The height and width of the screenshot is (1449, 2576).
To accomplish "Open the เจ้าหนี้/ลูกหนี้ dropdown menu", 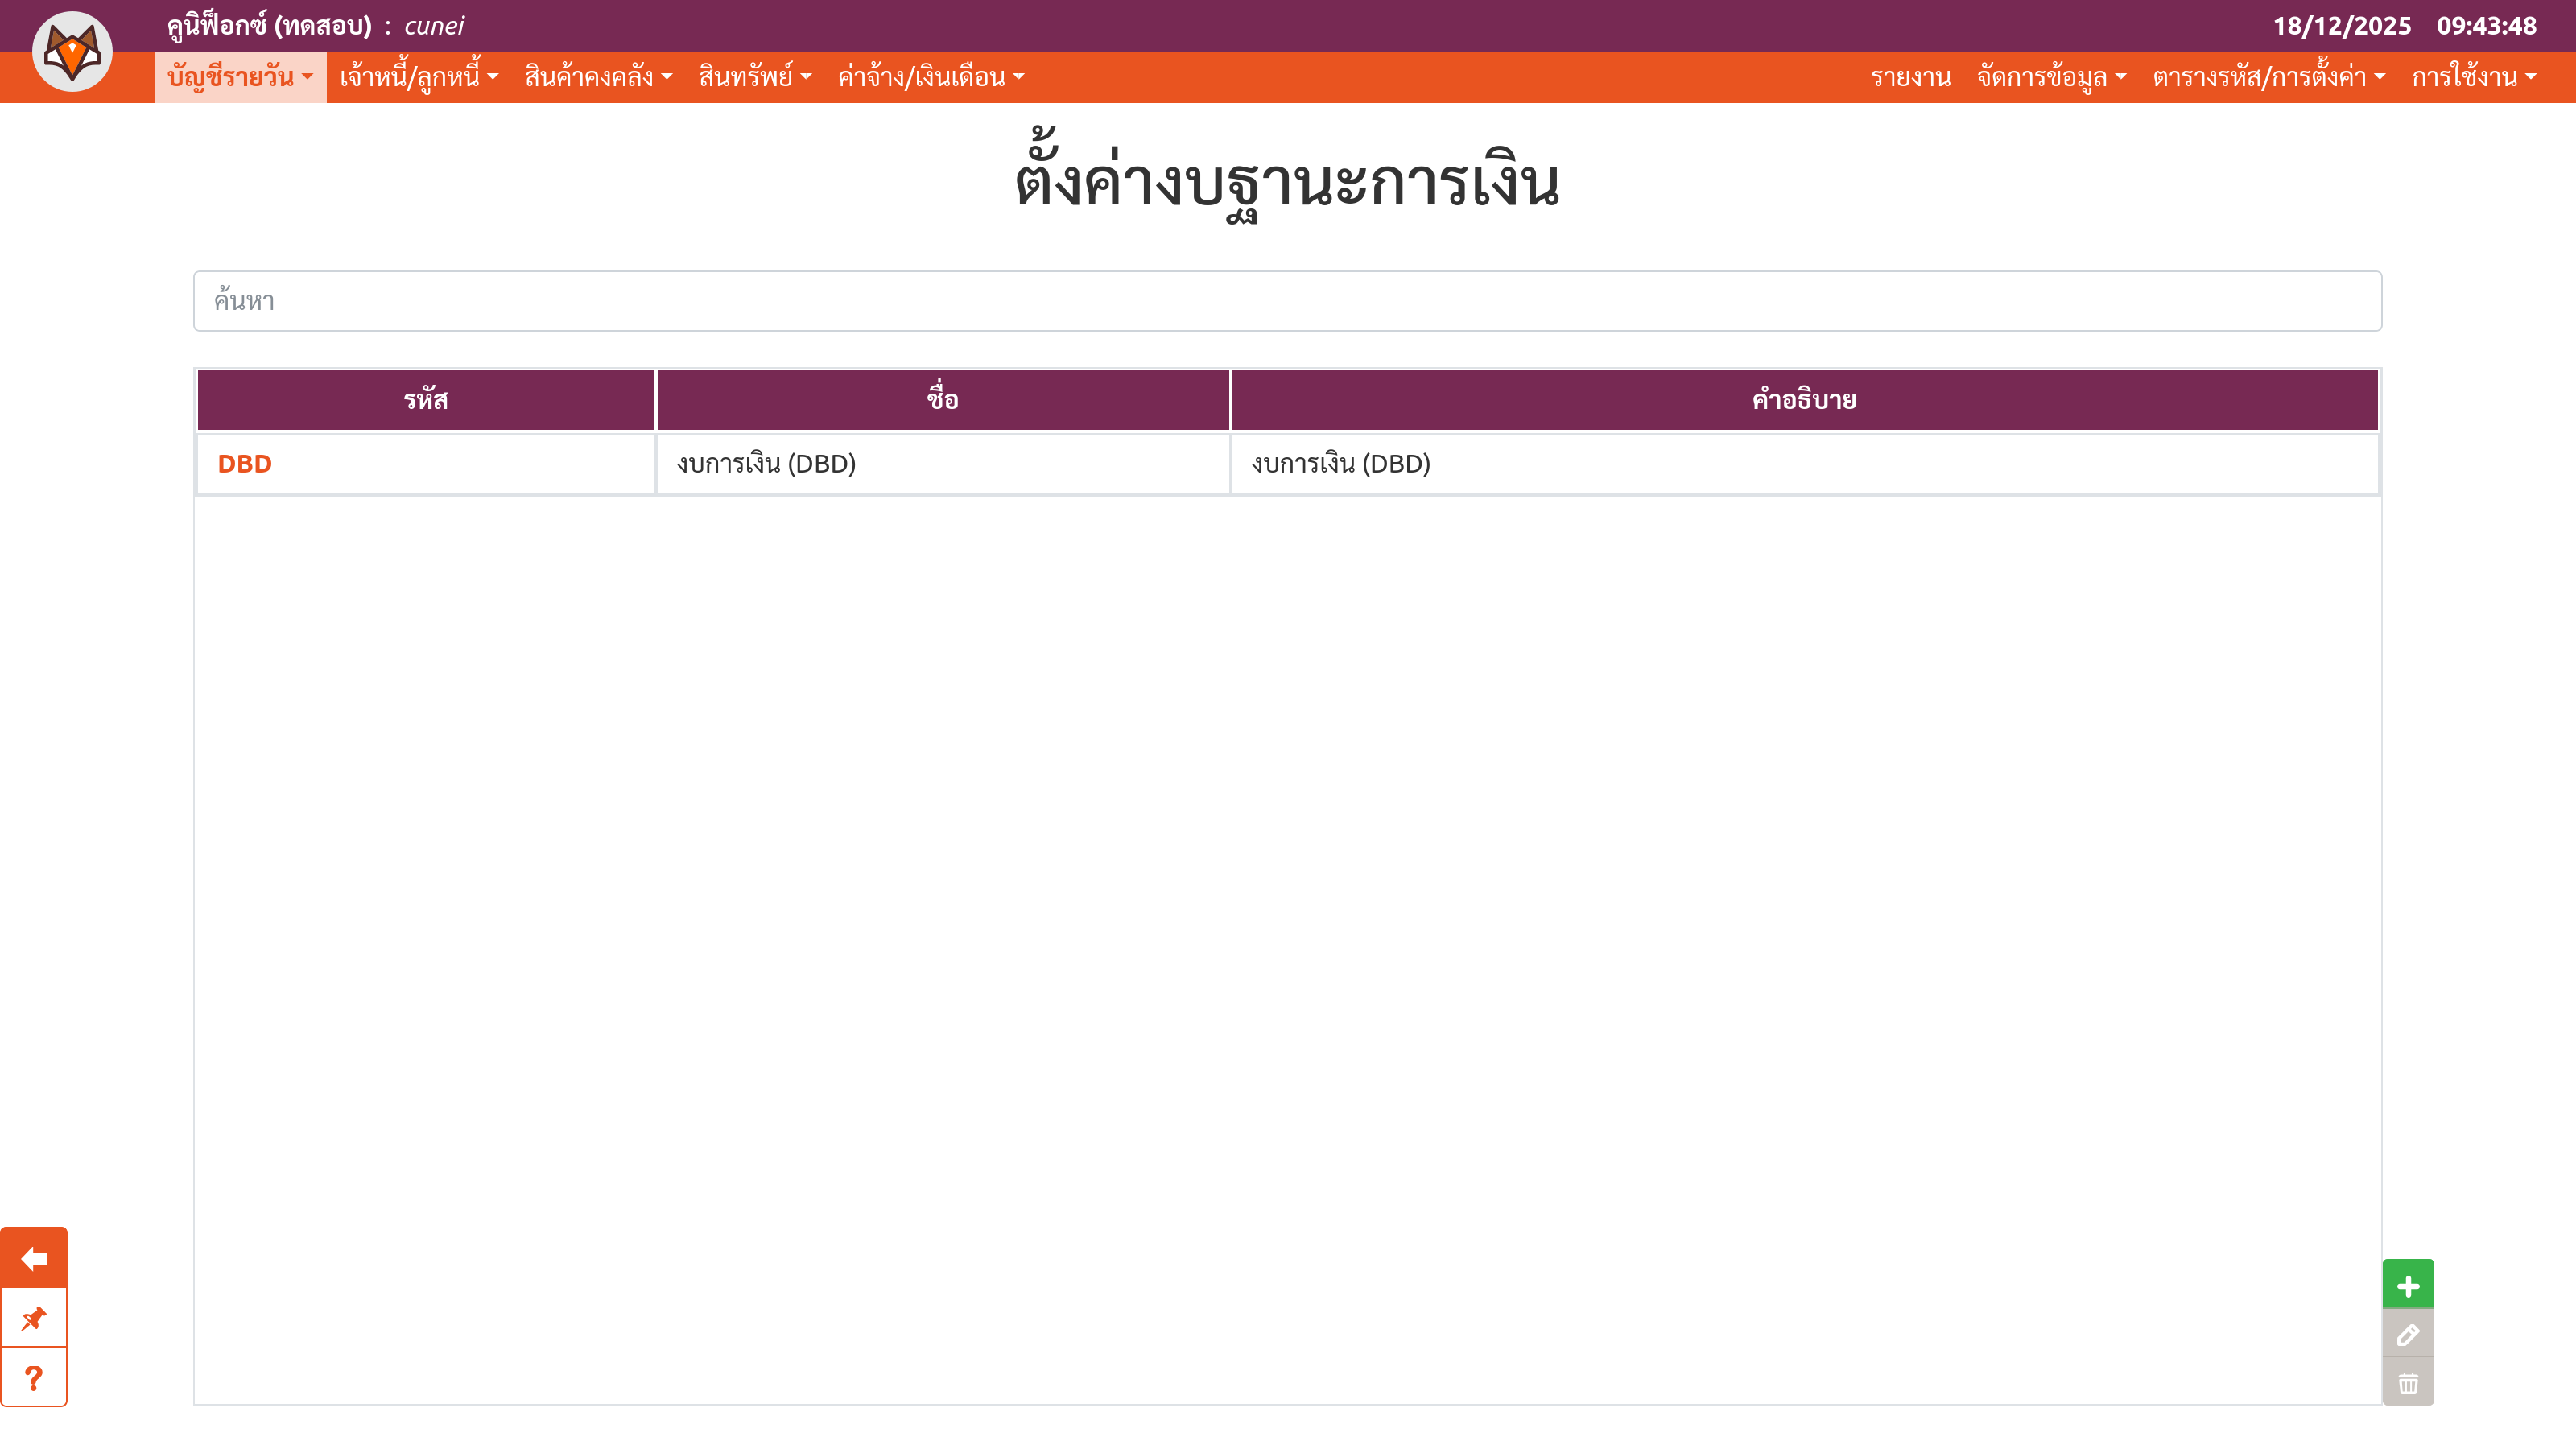I will coord(418,77).
